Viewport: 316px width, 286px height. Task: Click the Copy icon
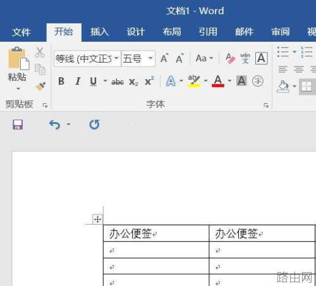40,69
